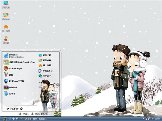
Task: Click 注销(L) log off button
Action: 24,114
